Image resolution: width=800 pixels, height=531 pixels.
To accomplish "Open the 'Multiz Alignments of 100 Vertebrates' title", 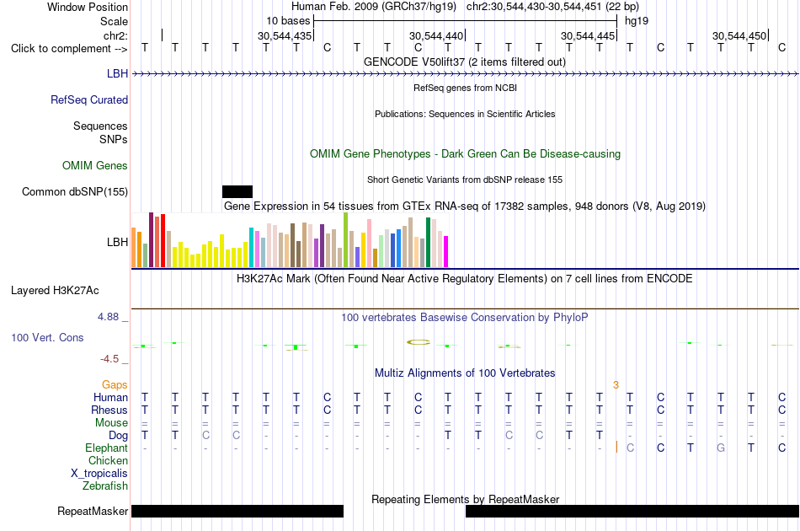I will pyautogui.click(x=465, y=373).
